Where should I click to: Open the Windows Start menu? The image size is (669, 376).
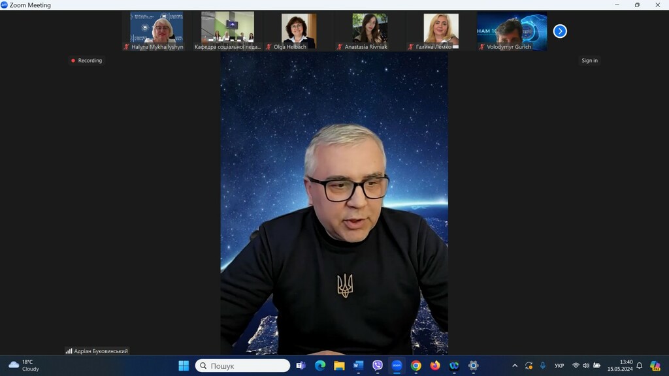pos(184,366)
